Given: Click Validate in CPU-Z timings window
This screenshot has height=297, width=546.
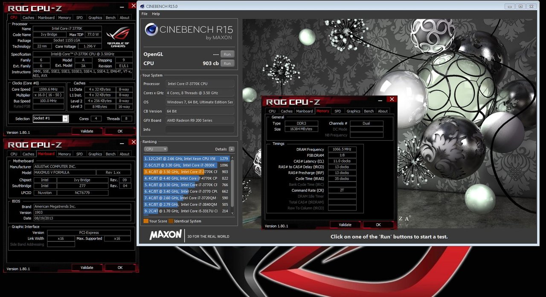Looking at the screenshot, I should coord(345,225).
